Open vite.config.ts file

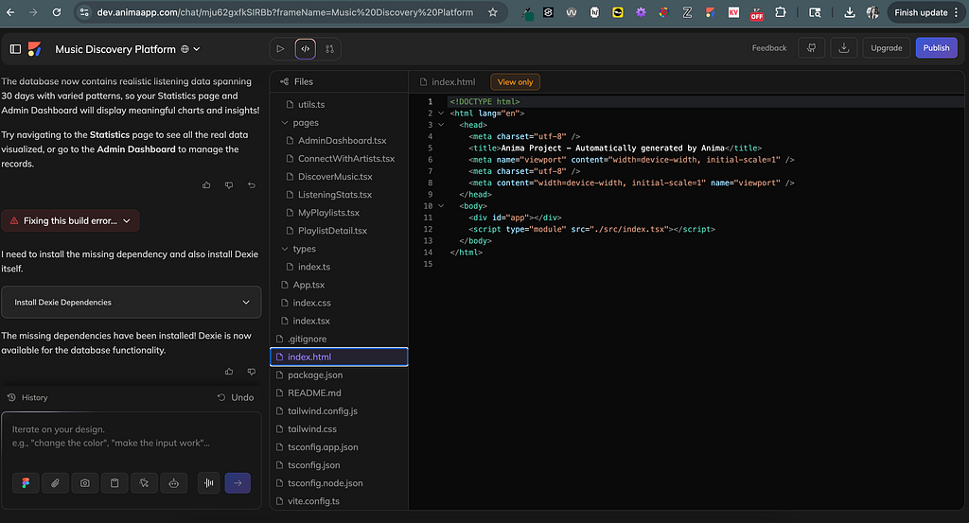tap(339, 501)
